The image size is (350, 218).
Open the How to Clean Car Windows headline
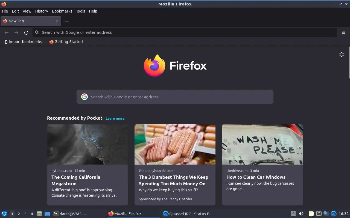256,177
